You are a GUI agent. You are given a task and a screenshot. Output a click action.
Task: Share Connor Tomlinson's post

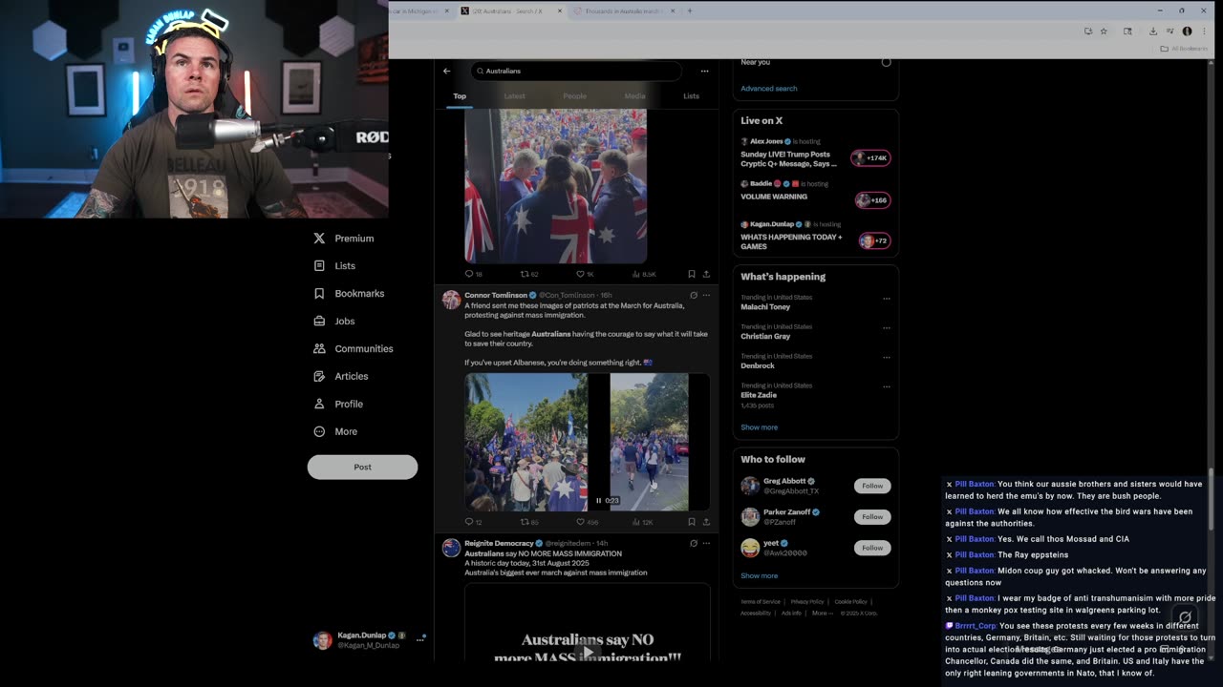(x=706, y=522)
